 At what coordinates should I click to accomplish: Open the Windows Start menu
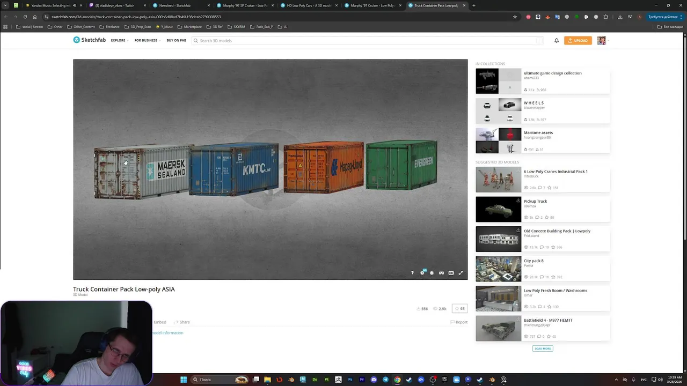[184, 380]
